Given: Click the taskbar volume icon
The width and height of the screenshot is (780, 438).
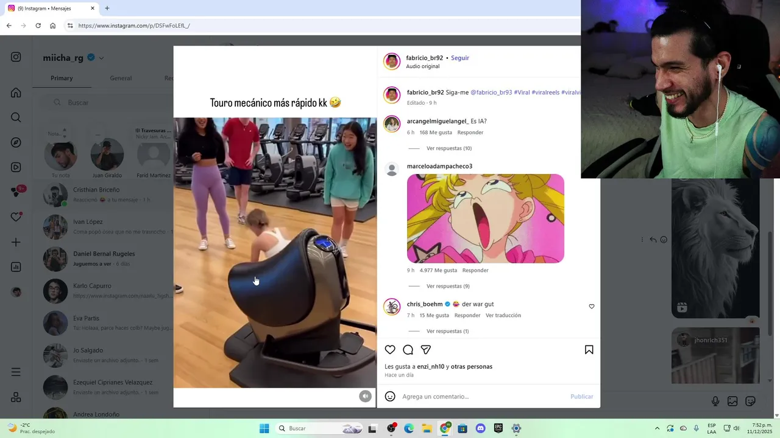Looking at the screenshot, I should click(737, 428).
